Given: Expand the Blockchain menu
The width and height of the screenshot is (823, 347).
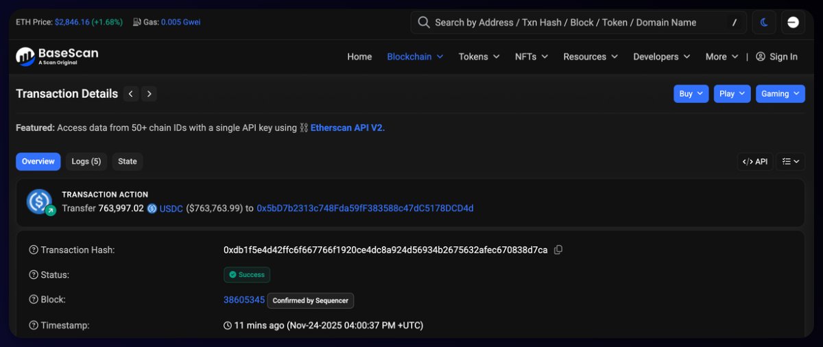Looking at the screenshot, I should [415, 57].
